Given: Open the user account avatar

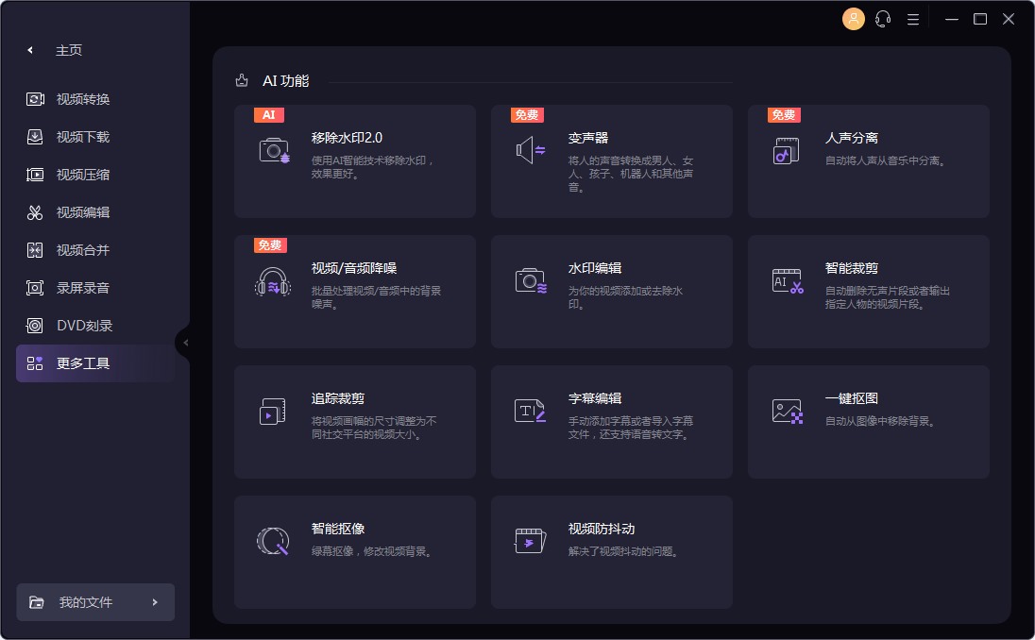Looking at the screenshot, I should [853, 18].
